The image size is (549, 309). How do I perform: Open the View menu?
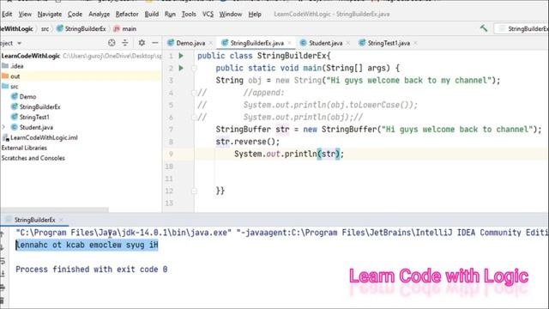coord(25,14)
